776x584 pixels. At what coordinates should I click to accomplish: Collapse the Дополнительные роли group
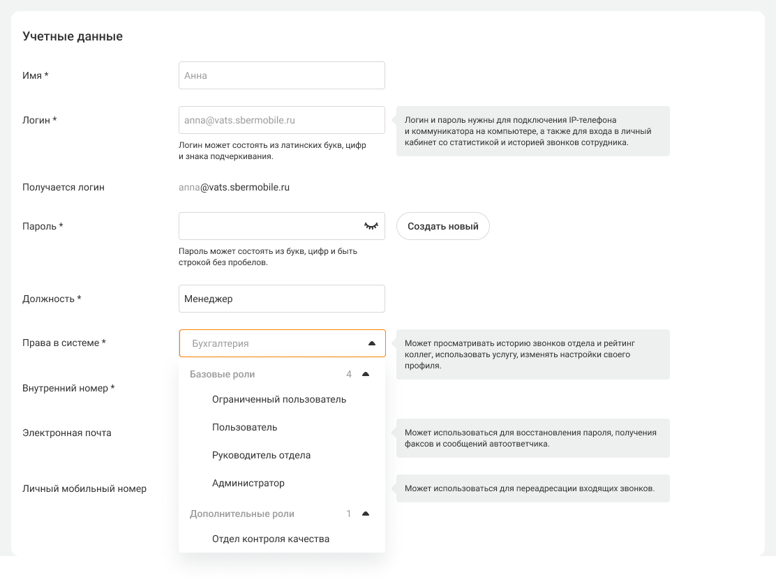click(366, 514)
